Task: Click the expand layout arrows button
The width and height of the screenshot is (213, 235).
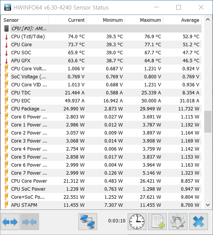Action: pos(10,222)
